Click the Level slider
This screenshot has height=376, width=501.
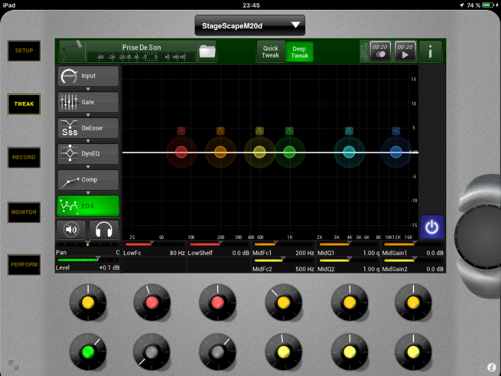click(88, 260)
